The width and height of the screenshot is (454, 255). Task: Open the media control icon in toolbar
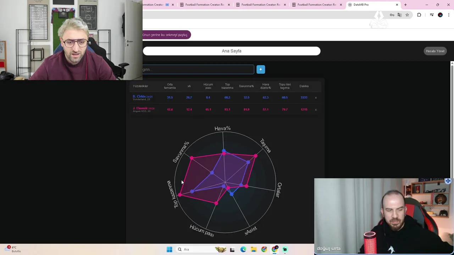click(432, 15)
